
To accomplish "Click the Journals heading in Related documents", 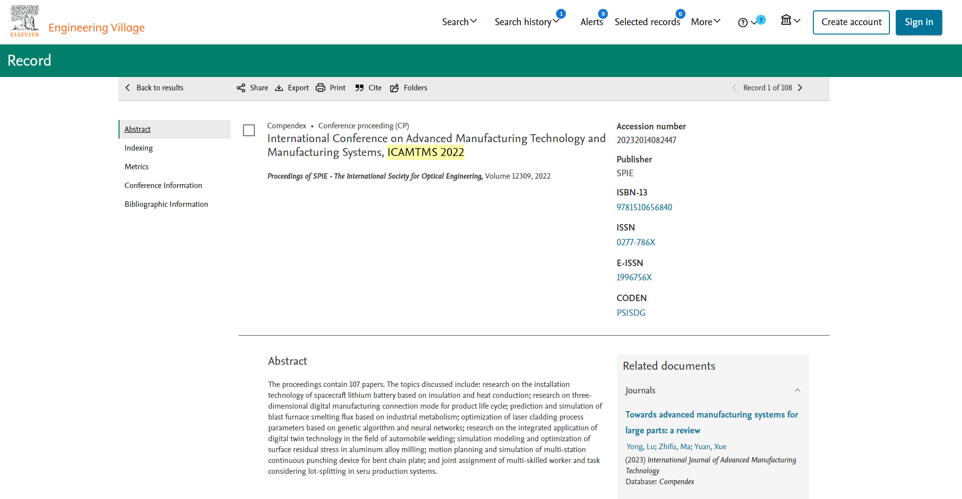I will pyautogui.click(x=641, y=390).
